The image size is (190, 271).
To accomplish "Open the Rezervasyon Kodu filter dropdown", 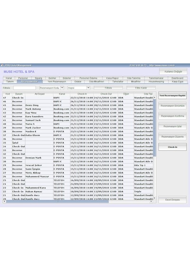I will (x=62, y=88).
